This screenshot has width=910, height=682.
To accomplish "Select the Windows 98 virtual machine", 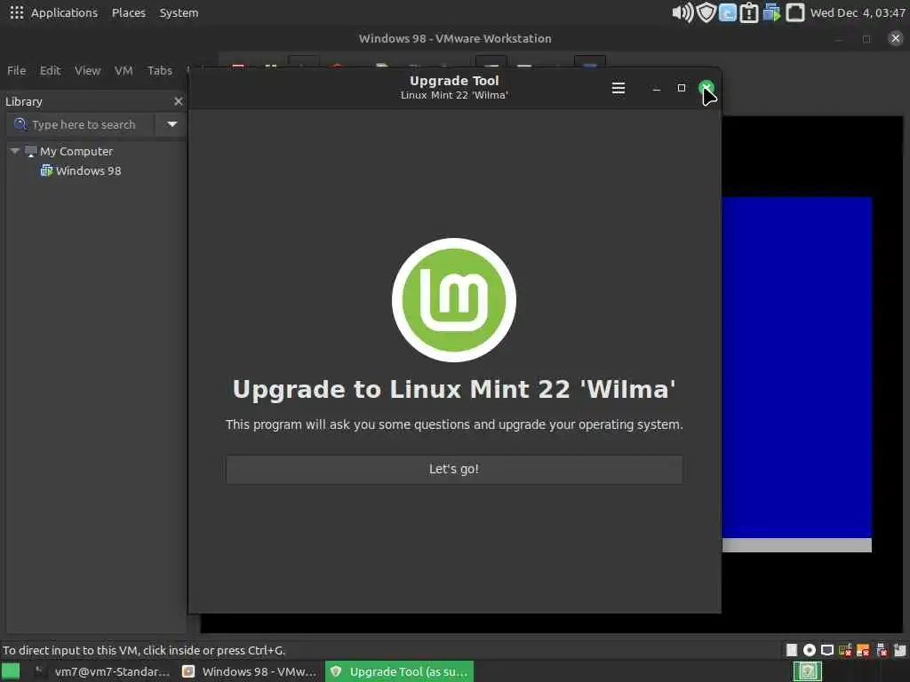I will pos(88,171).
